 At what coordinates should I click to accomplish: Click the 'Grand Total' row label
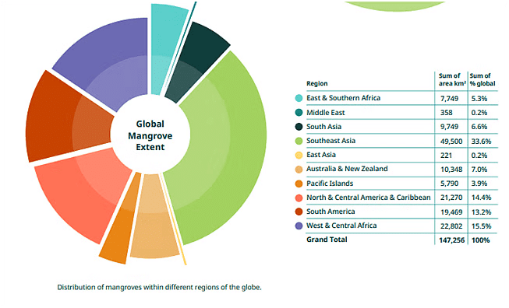[327, 240]
